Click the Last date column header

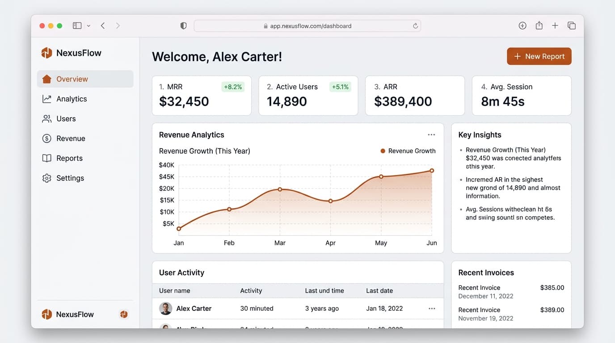(x=379, y=291)
